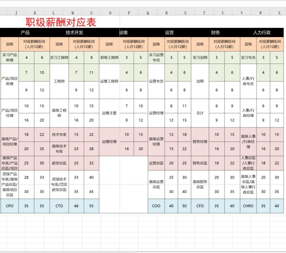Click the CFO cell
This screenshot has height=253, width=286.
200,206
